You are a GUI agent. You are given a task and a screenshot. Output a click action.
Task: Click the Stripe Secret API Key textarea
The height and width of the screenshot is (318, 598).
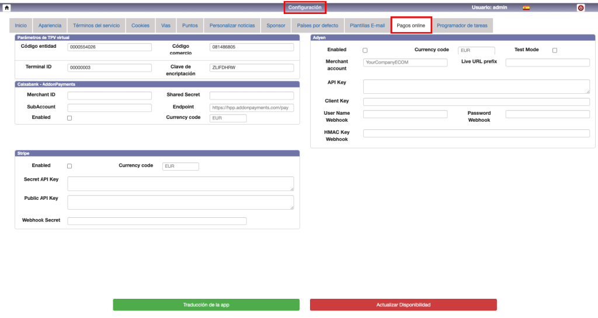(x=180, y=184)
